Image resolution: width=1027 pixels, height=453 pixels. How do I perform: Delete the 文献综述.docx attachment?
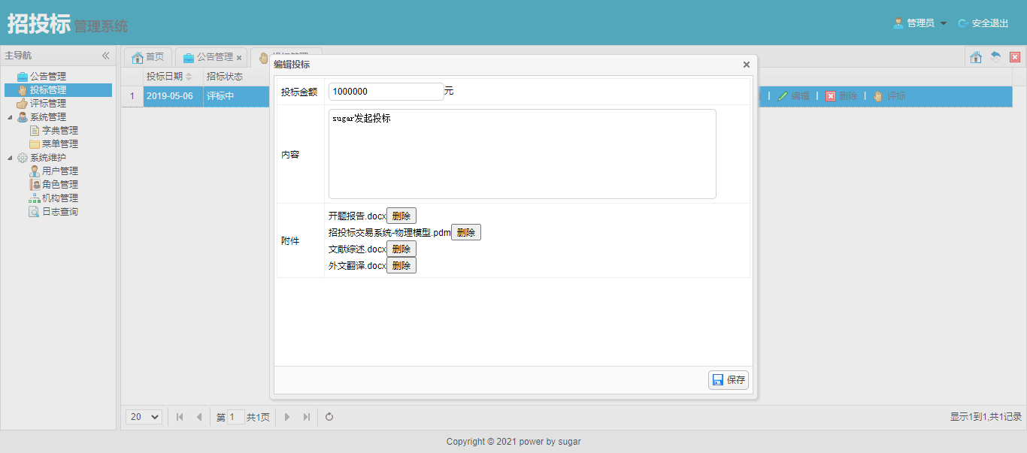click(401, 249)
